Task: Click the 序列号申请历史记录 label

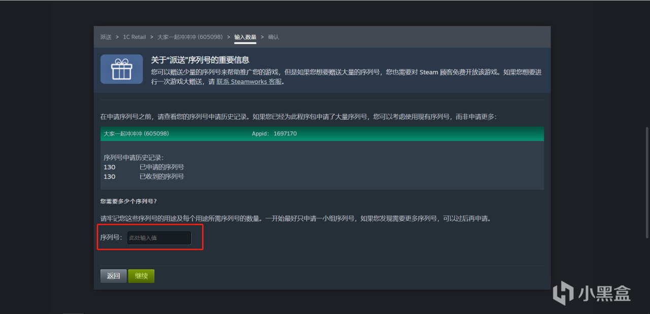Action: click(x=134, y=158)
